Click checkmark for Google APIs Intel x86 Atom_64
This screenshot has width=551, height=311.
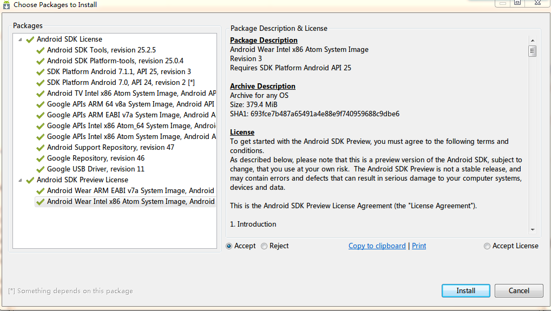[41, 127]
